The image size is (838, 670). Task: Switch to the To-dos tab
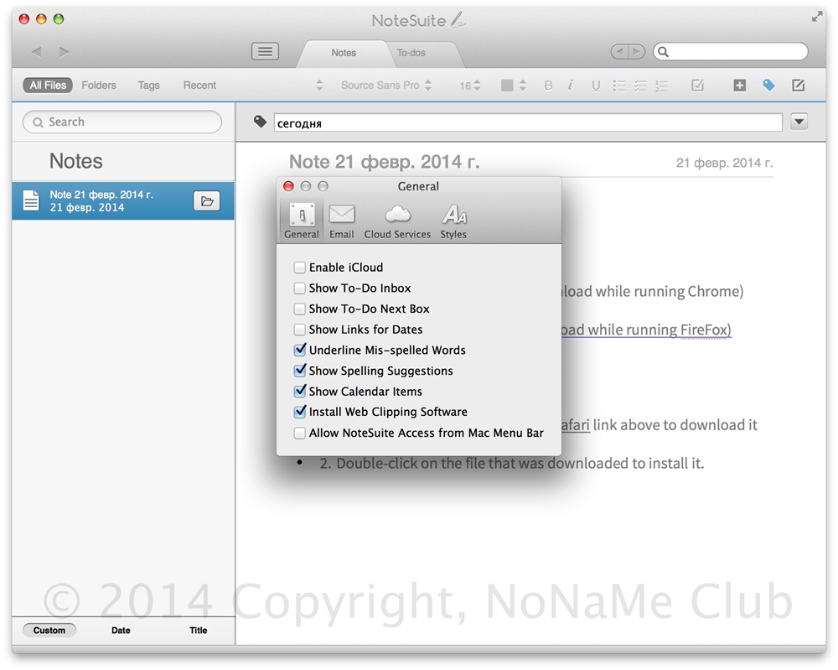(x=411, y=53)
